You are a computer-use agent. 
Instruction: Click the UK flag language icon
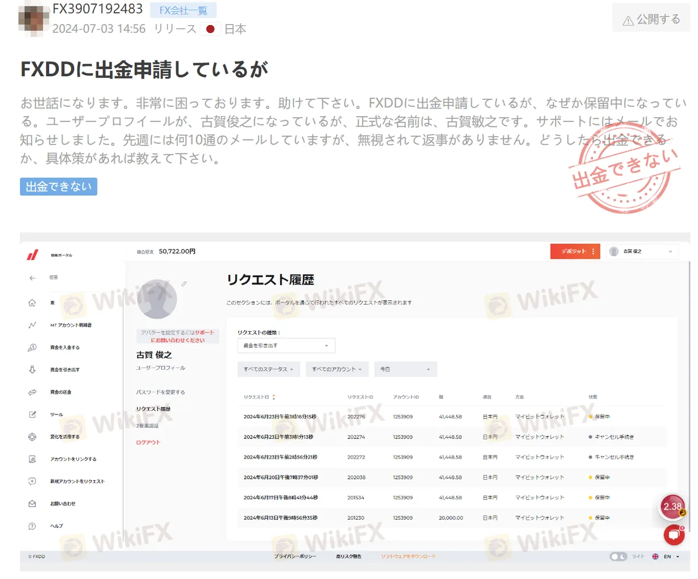(655, 557)
